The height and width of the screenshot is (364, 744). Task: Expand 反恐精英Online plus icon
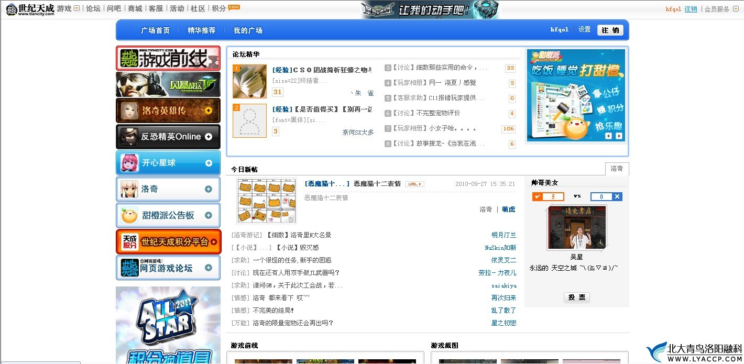(x=209, y=137)
